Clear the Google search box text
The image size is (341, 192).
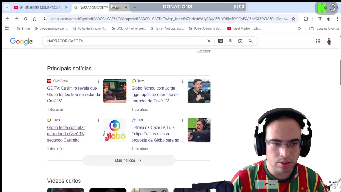click(209, 41)
